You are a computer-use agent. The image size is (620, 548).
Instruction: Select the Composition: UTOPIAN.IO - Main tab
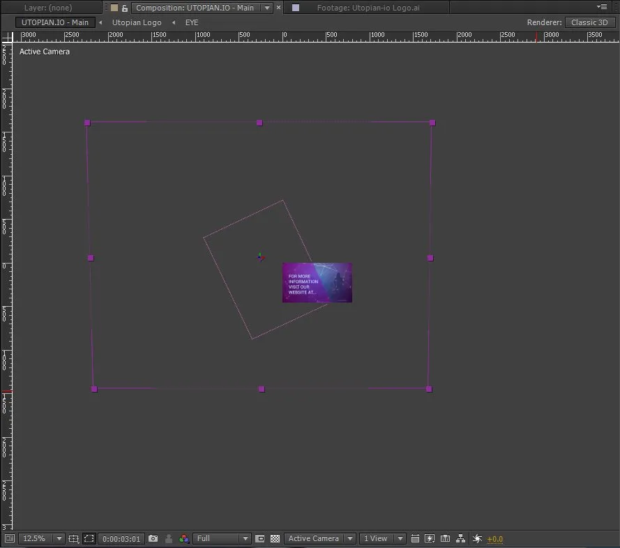[x=195, y=8]
